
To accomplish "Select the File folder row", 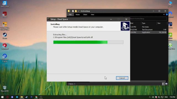I will (x=148, y=27).
